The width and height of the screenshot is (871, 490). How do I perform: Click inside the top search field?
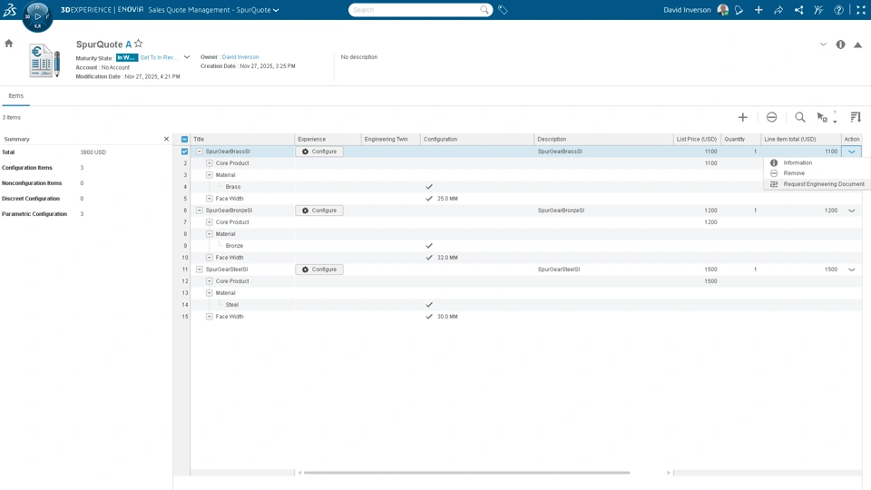point(414,10)
